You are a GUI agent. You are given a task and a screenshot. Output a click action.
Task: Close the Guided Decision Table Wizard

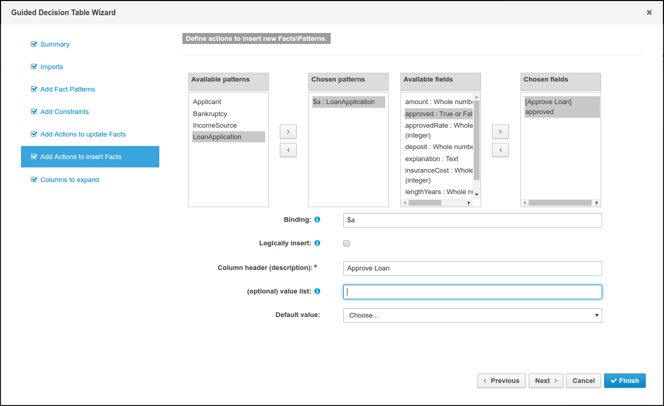(x=649, y=13)
